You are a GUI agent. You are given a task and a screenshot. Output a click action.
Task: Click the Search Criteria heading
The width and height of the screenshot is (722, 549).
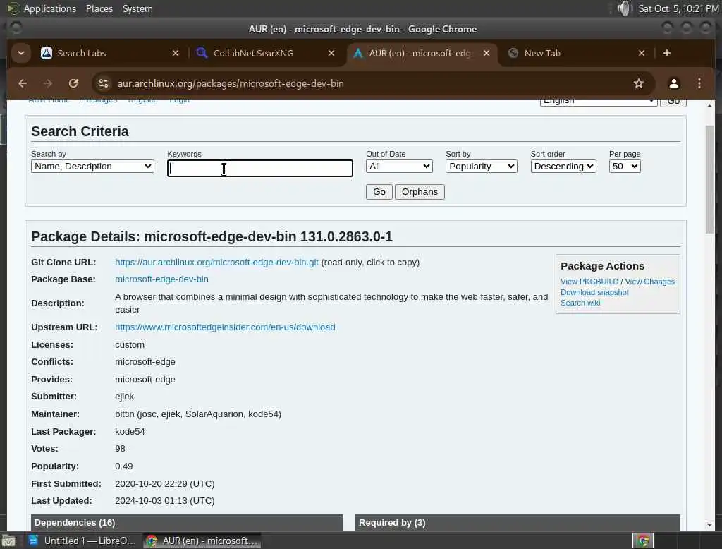tap(80, 131)
